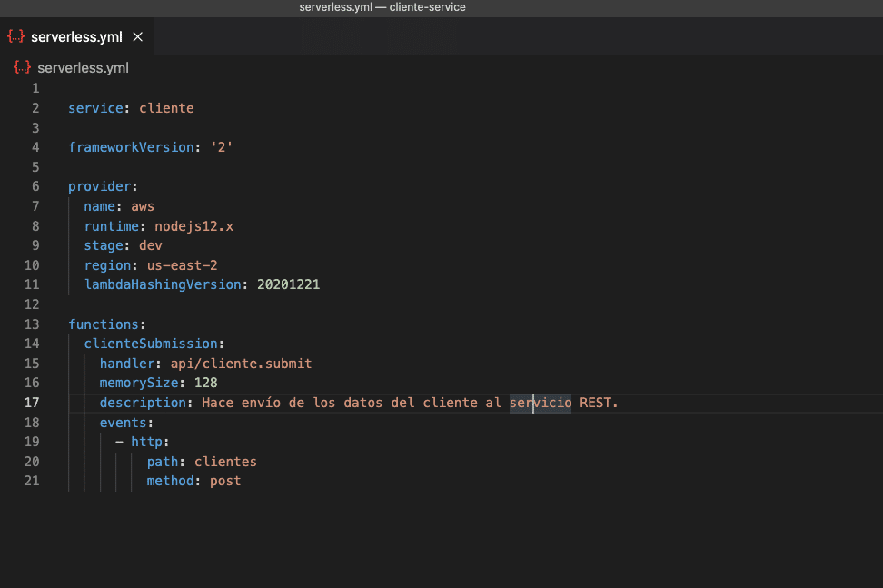Click the value 'nodejs12.x'
Viewport: 883px width, 588px height.
pos(194,226)
